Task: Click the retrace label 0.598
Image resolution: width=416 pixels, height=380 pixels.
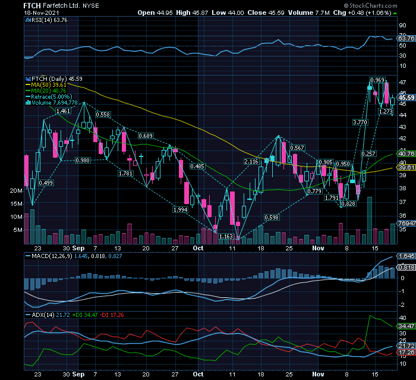Action: (x=272, y=218)
